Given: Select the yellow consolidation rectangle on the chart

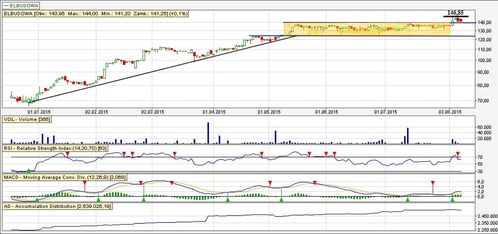Looking at the screenshot, I should (x=366, y=29).
